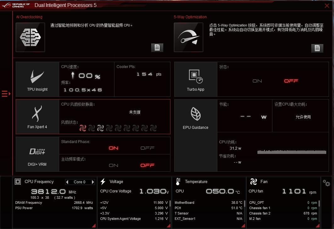Select the last fan status icon

pos(153,128)
